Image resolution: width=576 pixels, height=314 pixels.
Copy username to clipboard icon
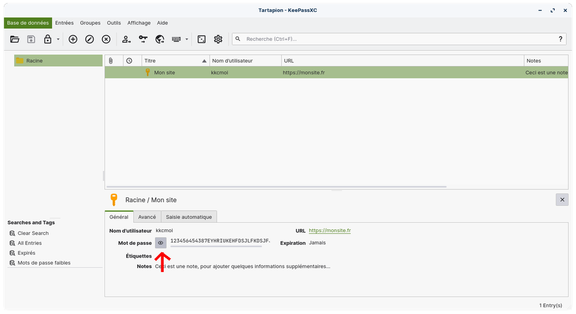pos(126,39)
